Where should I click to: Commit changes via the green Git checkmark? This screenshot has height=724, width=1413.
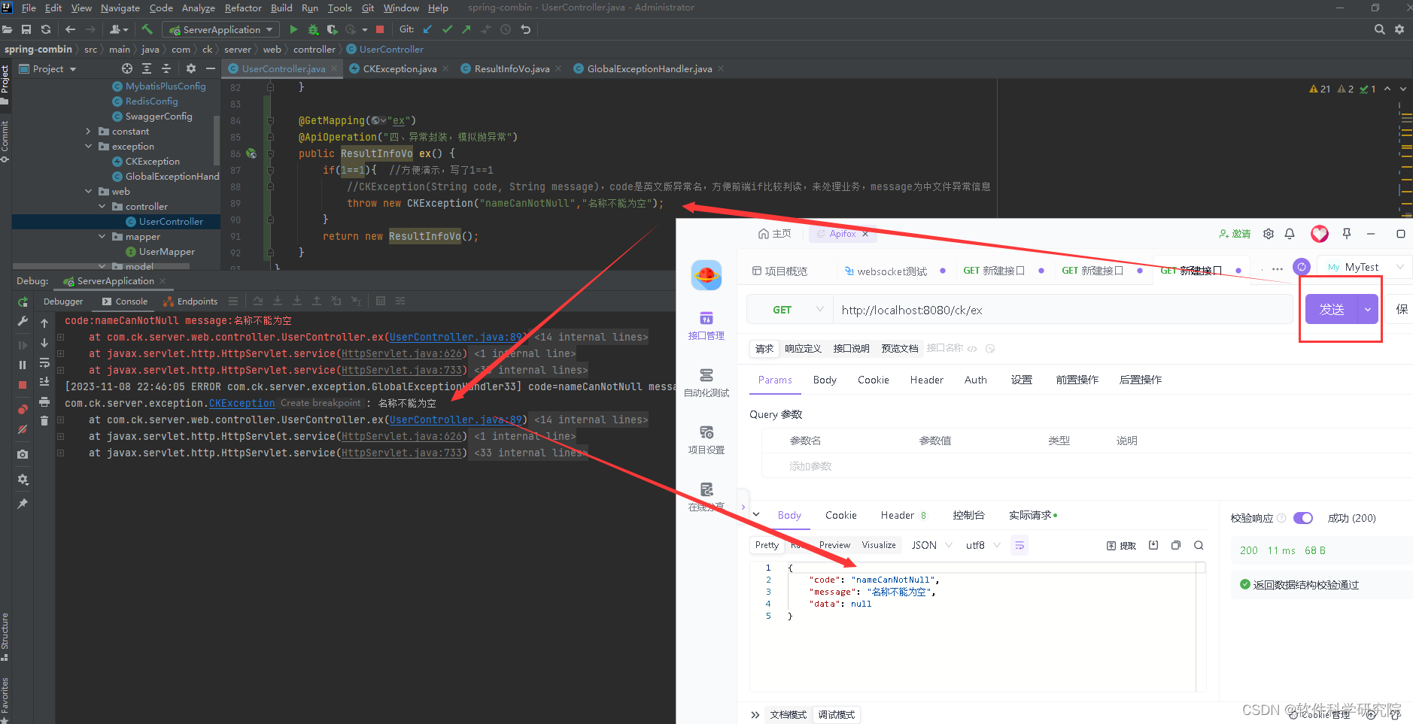445,29
